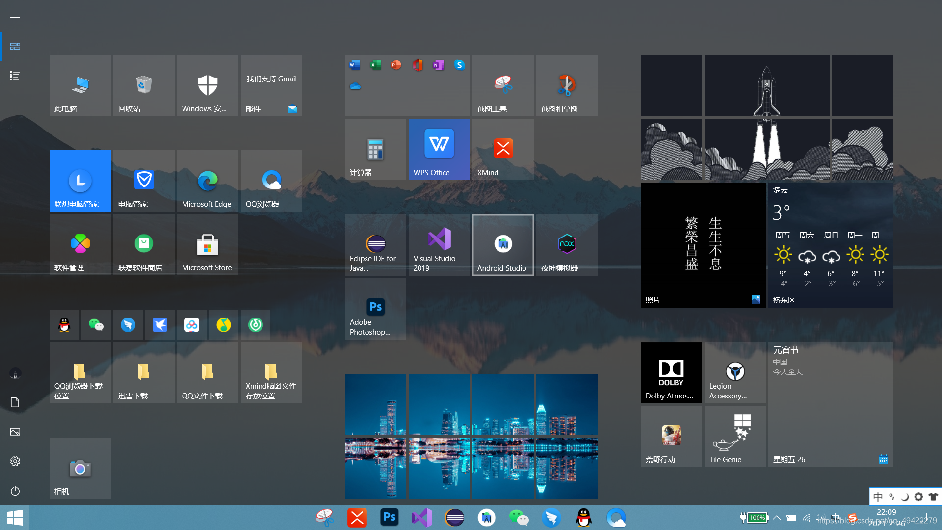Open Adobe Photoshop tile
This screenshot has height=530, width=942.
[x=375, y=309]
